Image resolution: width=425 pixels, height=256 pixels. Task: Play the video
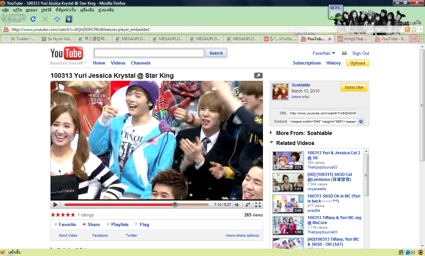coord(55,205)
